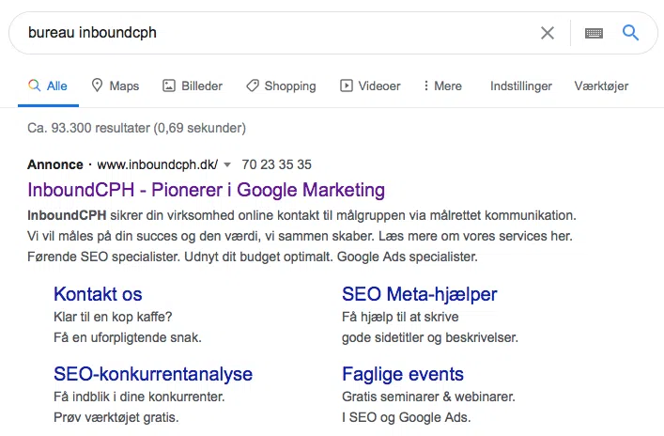Screen dimensions: 664x436
Task: Click the Shopping tag icon
Action: [253, 86]
